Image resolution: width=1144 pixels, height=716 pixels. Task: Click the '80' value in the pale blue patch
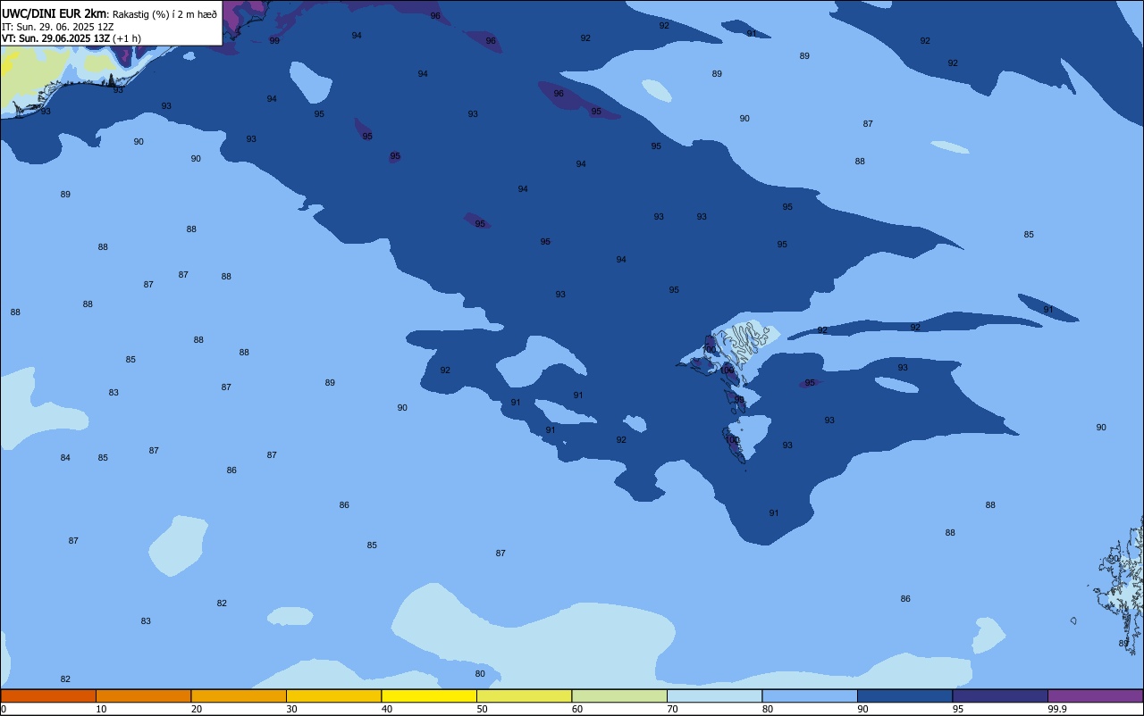(x=480, y=674)
